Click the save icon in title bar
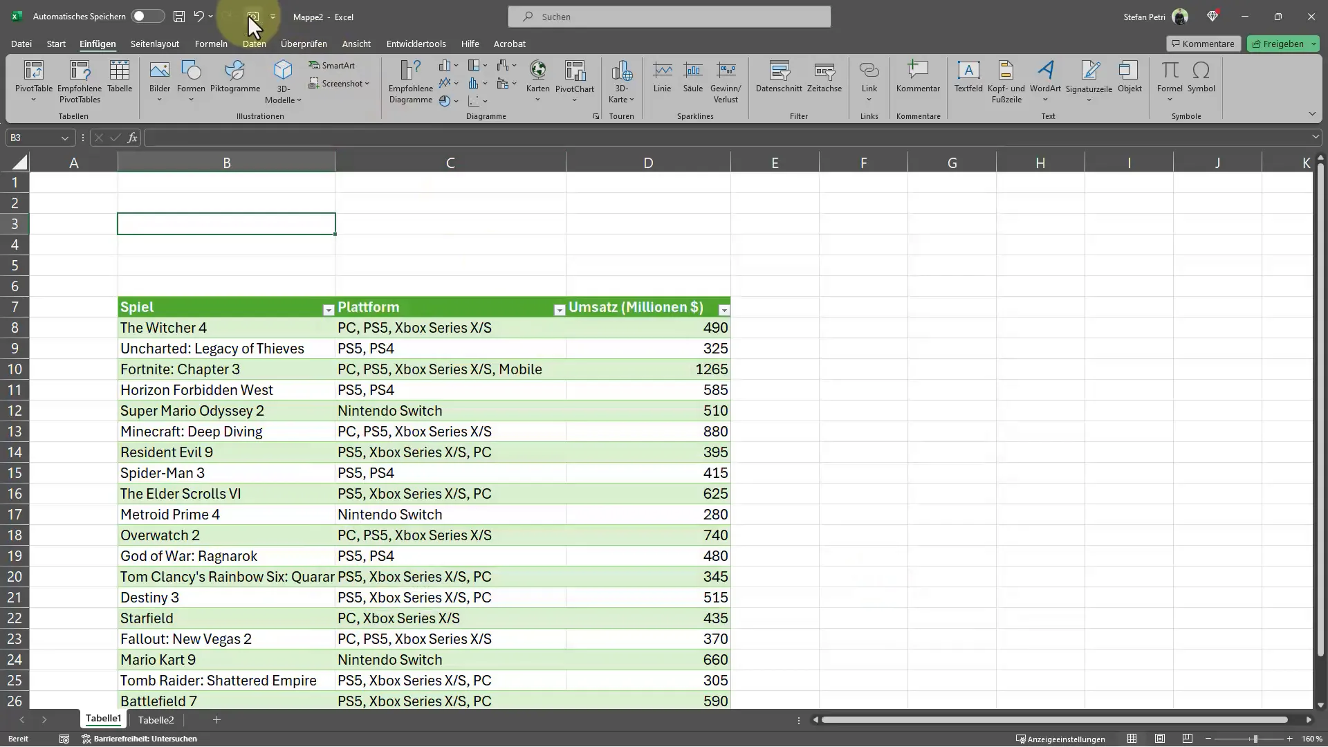This screenshot has height=747, width=1328. [x=179, y=17]
